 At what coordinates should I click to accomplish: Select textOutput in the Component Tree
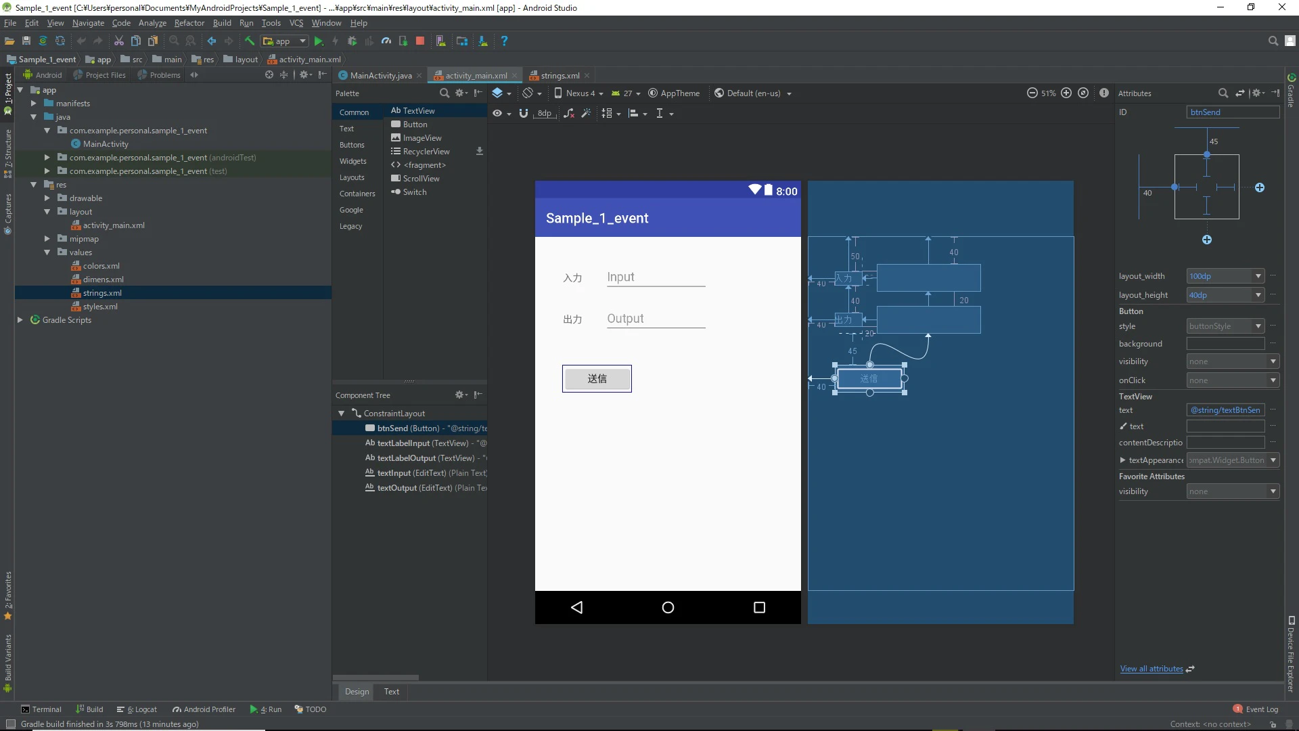coord(410,488)
